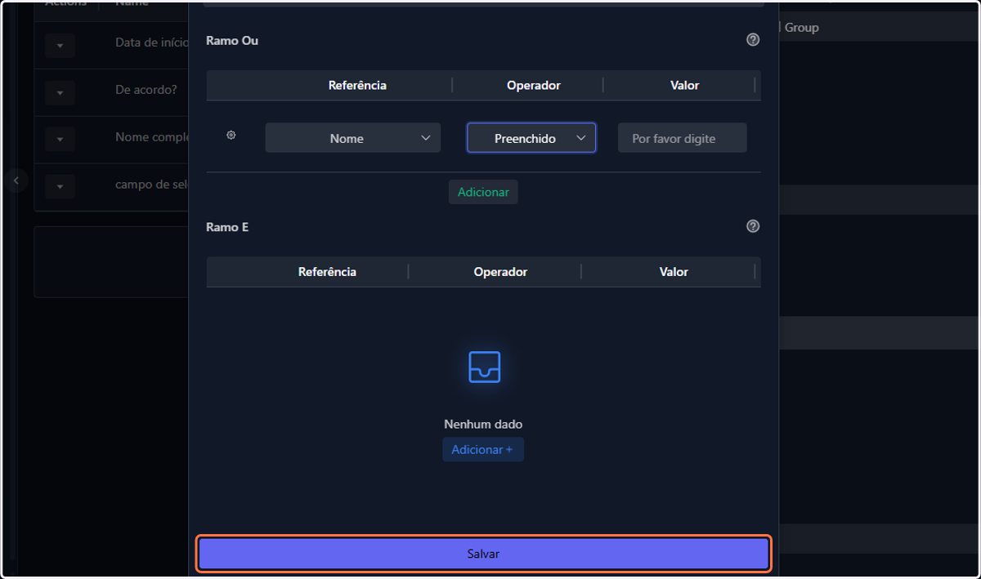Open help icon next to Ramo Ou

point(753,39)
